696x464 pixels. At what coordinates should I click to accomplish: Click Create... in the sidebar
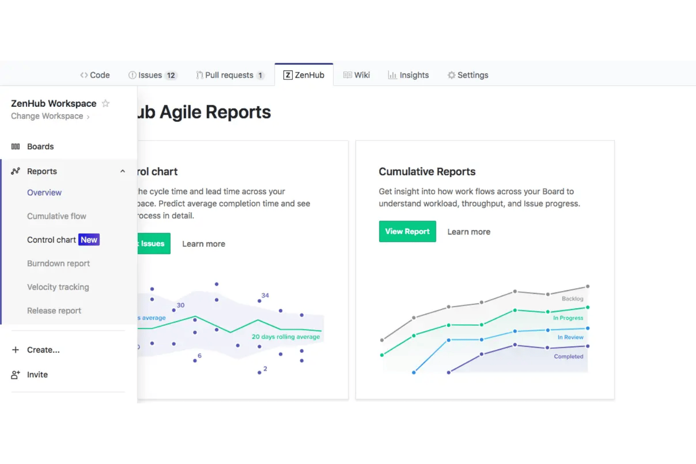click(x=43, y=350)
